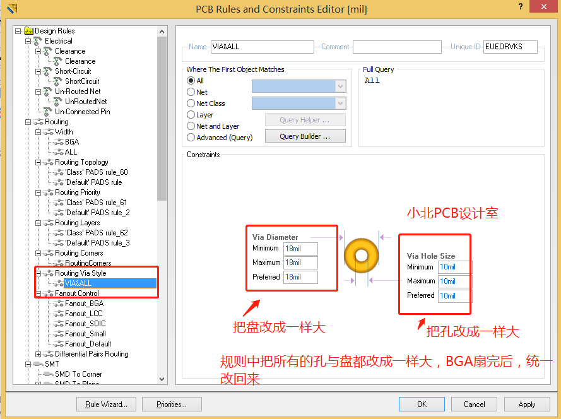Click the tree scrollbar down arrow

(x=162, y=379)
